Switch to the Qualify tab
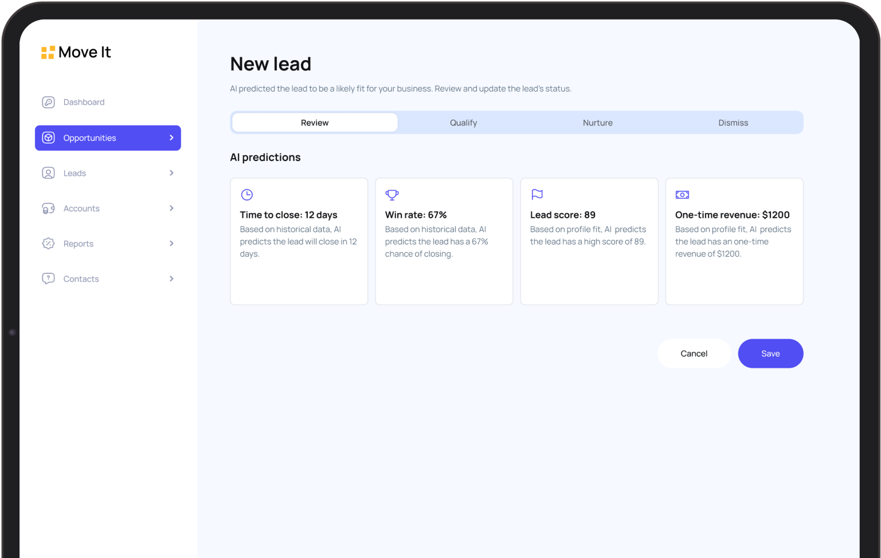Image resolution: width=881 pixels, height=558 pixels. pyautogui.click(x=463, y=123)
